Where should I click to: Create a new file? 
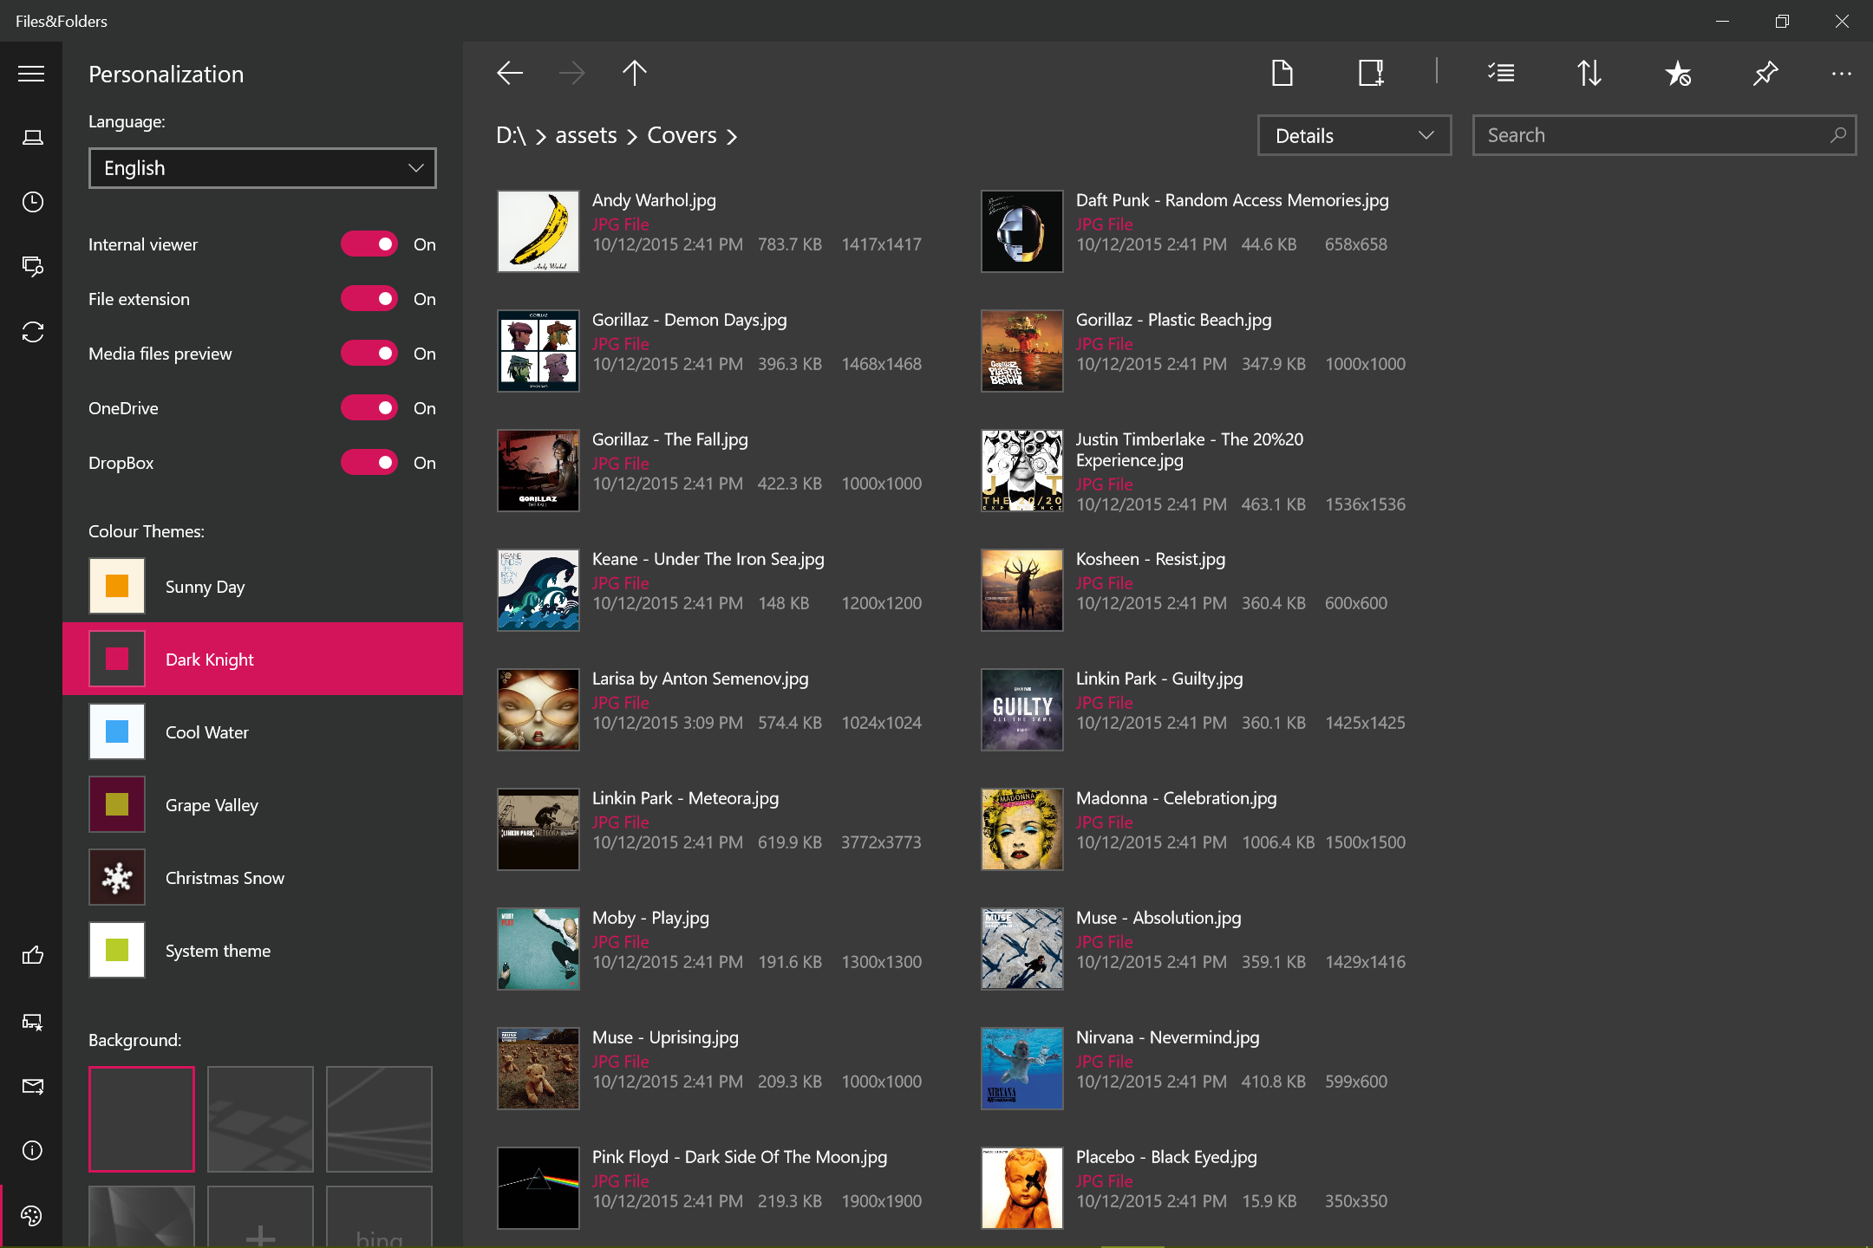pos(1282,73)
